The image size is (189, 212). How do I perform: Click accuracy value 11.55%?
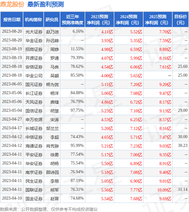tap(77, 49)
